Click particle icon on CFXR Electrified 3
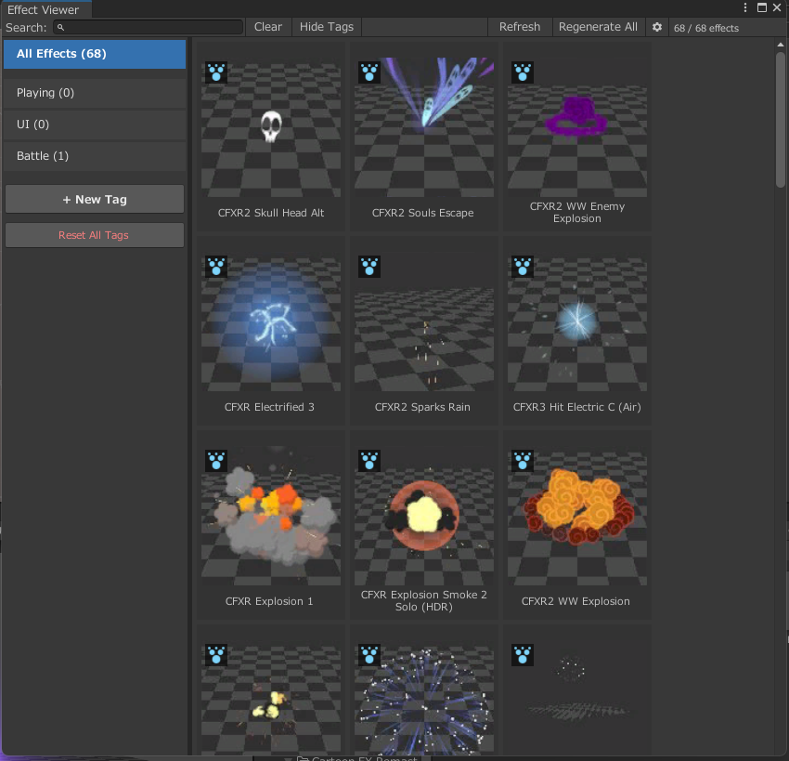This screenshot has height=761, width=789. [x=216, y=268]
